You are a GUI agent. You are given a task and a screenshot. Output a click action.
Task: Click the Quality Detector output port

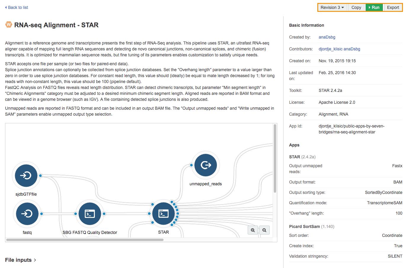point(104,214)
